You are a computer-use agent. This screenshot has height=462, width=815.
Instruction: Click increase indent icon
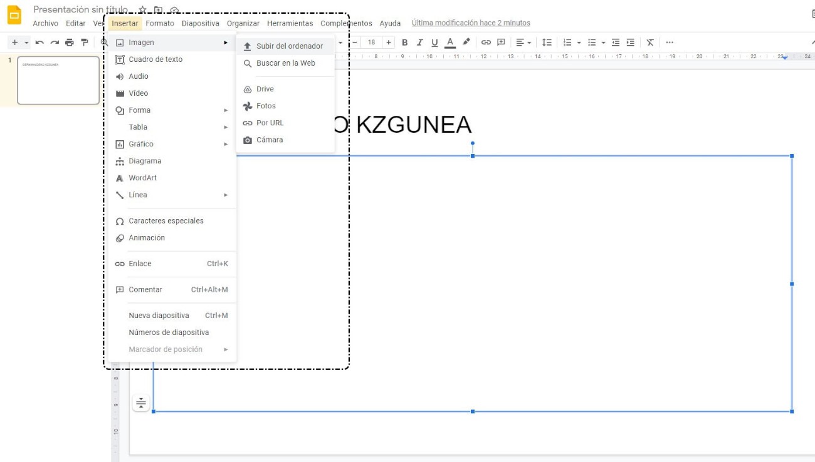tap(631, 43)
